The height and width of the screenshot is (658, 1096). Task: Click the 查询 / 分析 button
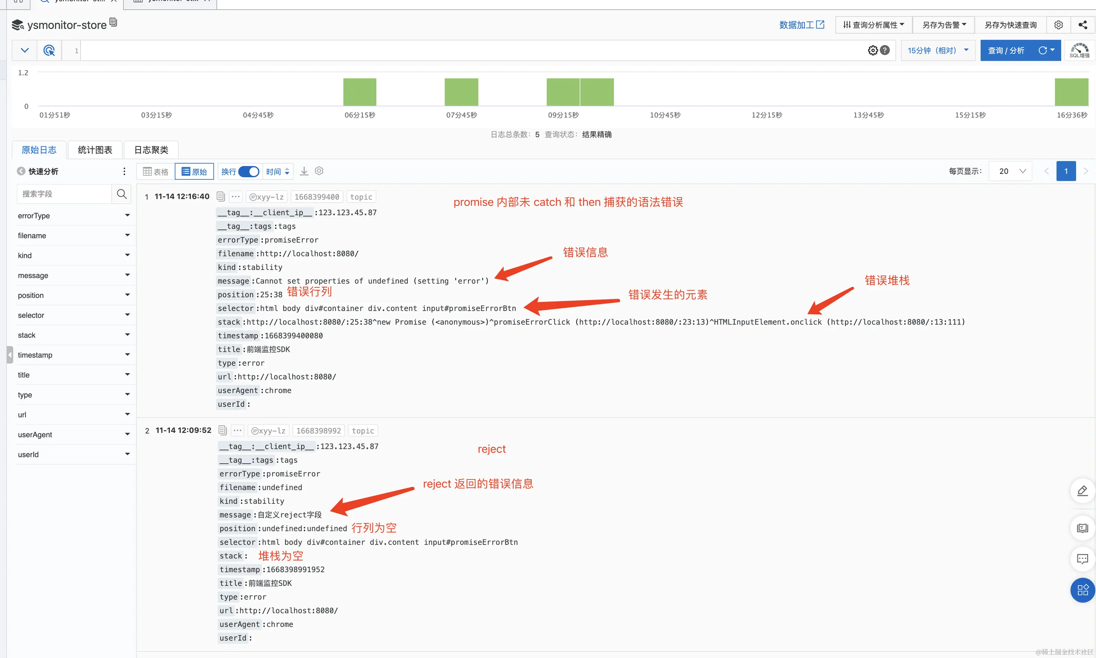(x=1006, y=51)
